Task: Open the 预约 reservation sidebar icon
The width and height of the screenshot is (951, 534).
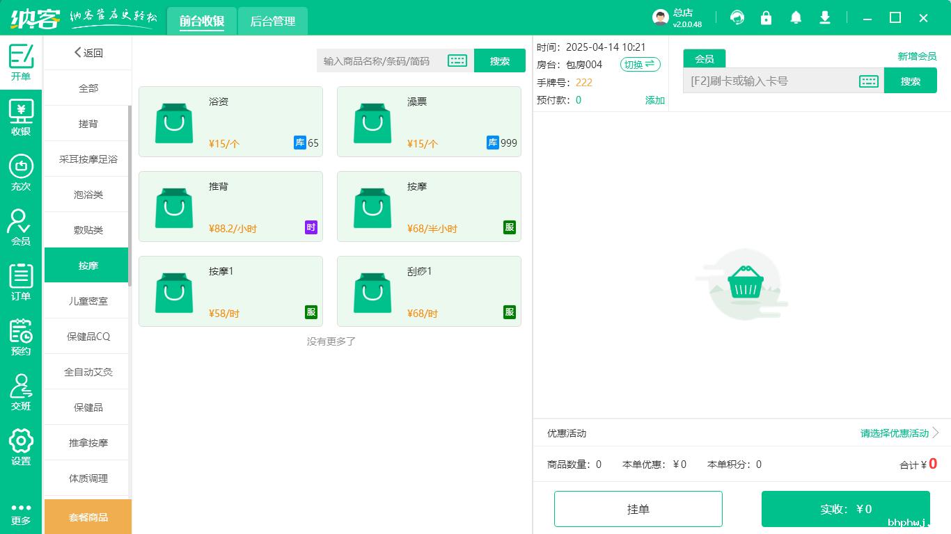Action: pos(21,337)
